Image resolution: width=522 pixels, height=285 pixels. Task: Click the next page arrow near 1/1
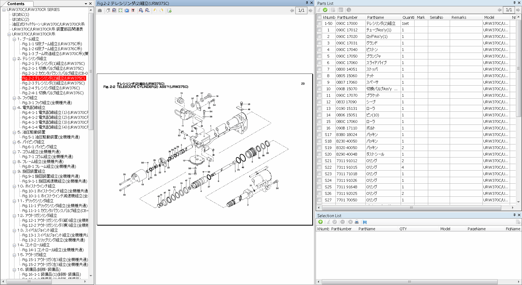click(311, 10)
